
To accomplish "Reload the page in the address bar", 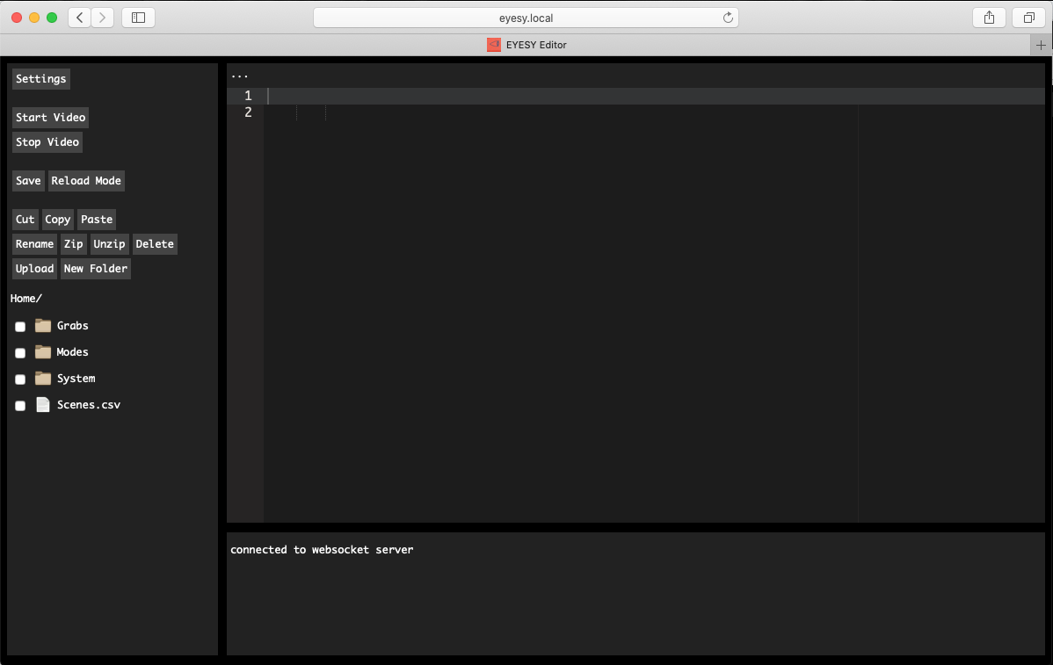I will [x=728, y=18].
